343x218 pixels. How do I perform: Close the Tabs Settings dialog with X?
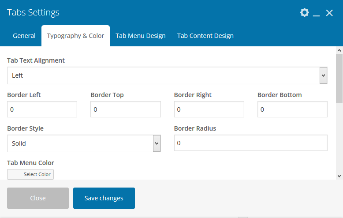[329, 13]
